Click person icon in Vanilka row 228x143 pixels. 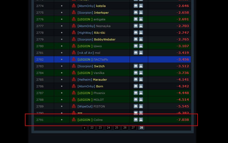141,73
